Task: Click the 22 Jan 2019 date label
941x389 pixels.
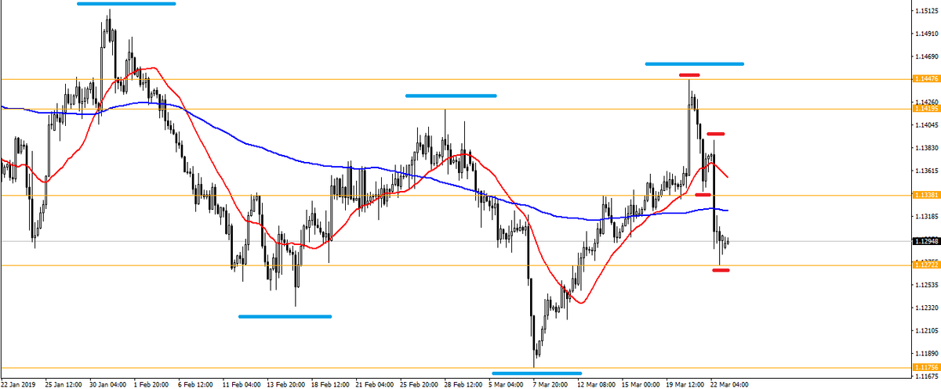Action: coord(17,384)
